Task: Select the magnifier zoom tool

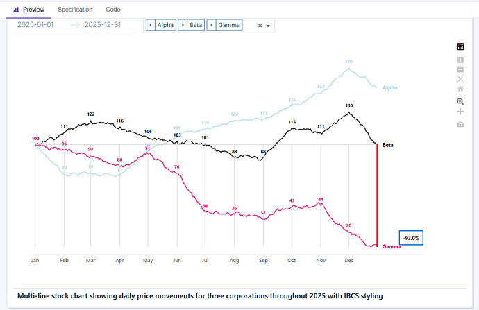Action: click(x=460, y=101)
